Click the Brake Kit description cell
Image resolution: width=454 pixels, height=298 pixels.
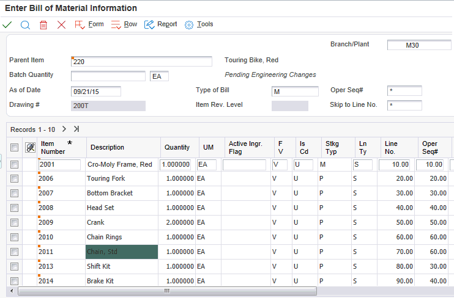point(122,281)
